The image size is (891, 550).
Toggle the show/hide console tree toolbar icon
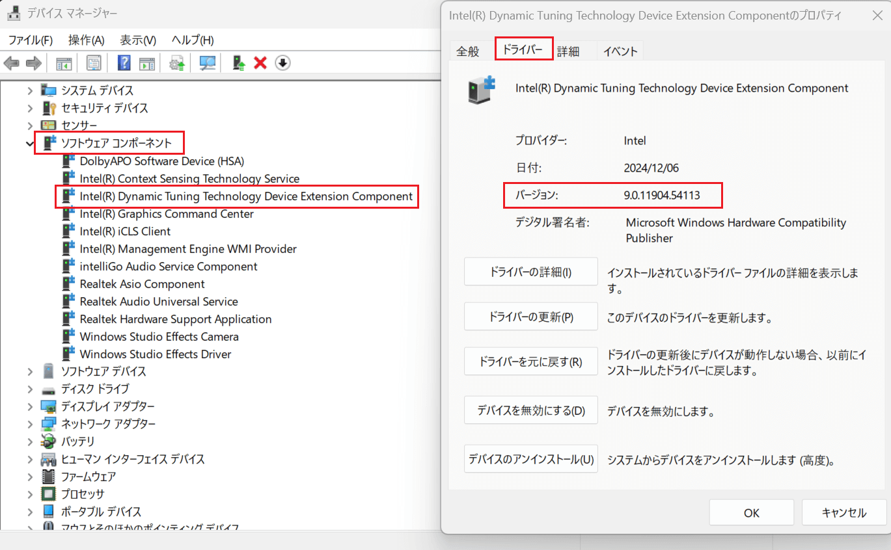pyautogui.click(x=64, y=63)
